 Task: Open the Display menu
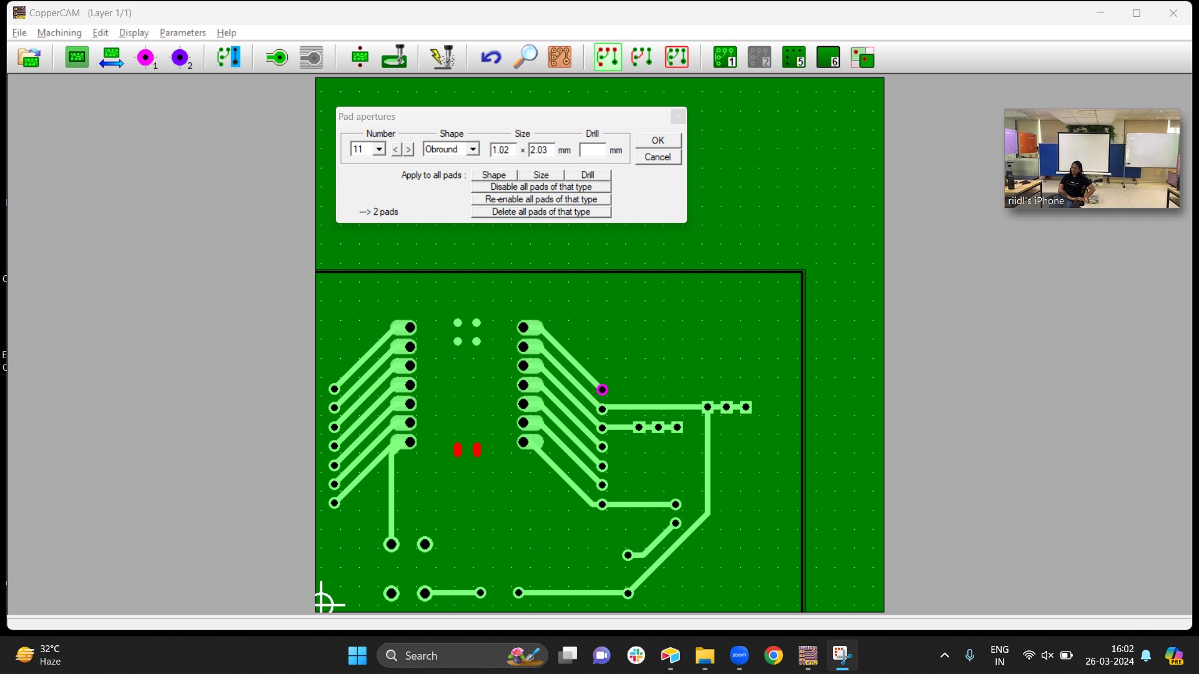tap(134, 32)
